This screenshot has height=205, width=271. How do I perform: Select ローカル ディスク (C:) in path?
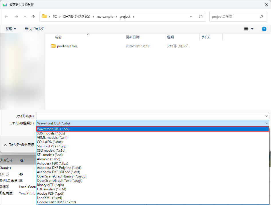pos(76,17)
